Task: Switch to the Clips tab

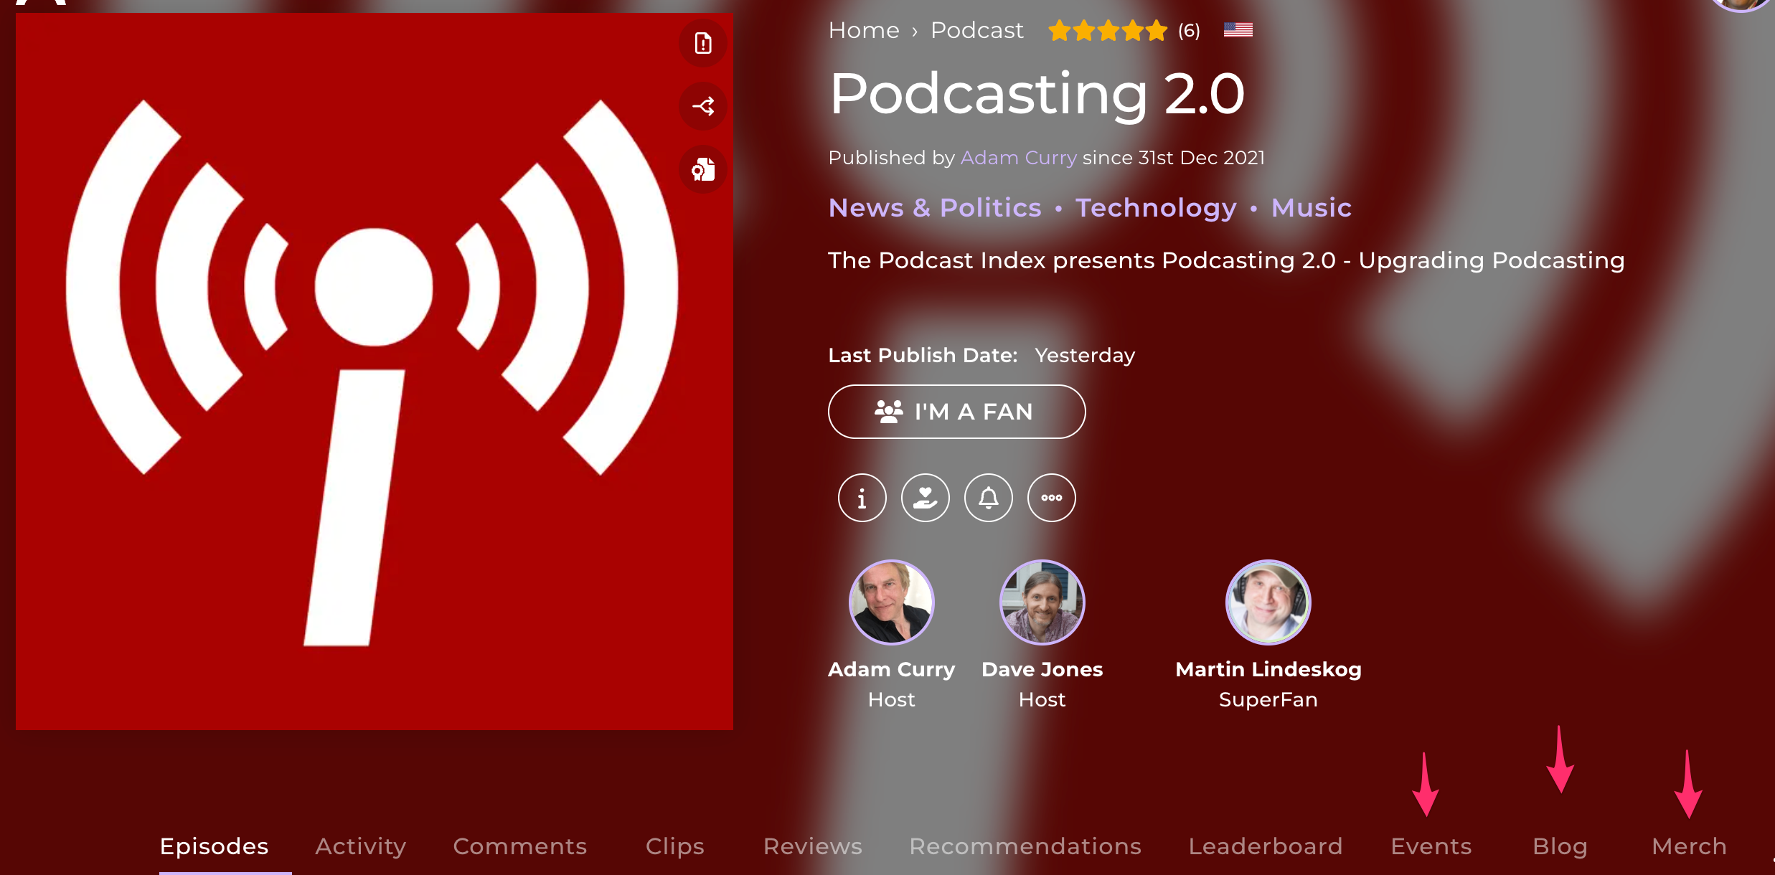Action: [674, 846]
